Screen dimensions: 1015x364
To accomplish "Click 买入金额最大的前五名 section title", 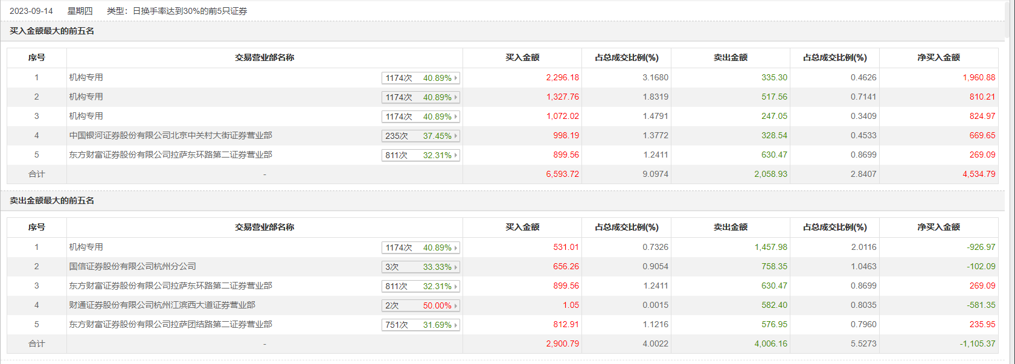I will point(52,31).
